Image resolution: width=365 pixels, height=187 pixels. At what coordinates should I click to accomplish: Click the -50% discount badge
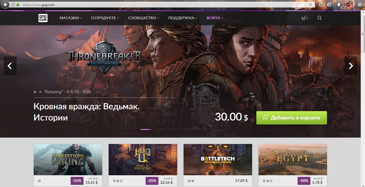(x=304, y=181)
